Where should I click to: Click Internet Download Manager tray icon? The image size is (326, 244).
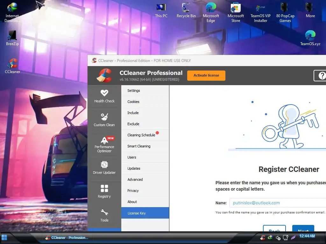[270, 237]
